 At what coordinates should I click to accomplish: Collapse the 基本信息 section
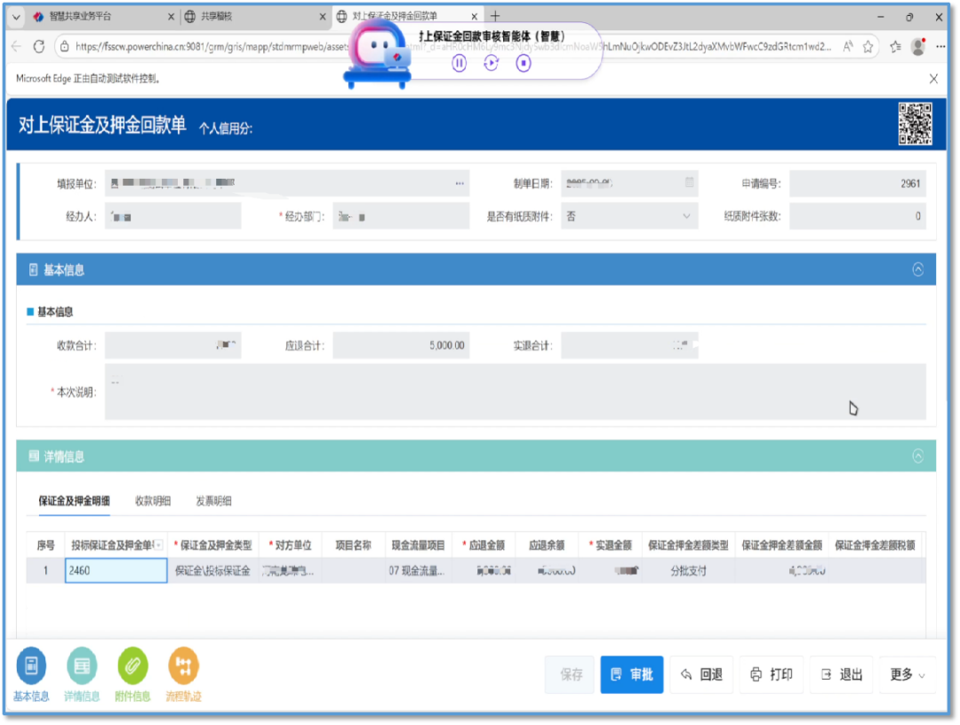917,269
